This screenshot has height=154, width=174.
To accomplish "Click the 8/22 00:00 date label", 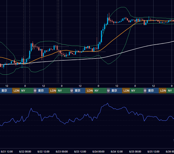I will pyautogui.click(x=25, y=151).
